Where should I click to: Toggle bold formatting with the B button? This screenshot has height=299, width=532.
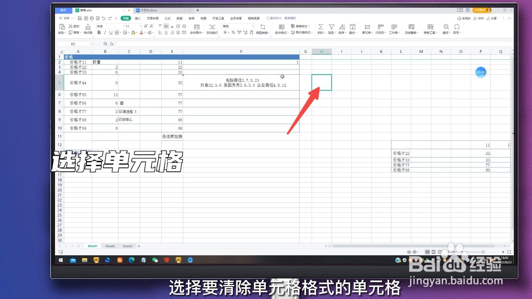click(x=99, y=32)
